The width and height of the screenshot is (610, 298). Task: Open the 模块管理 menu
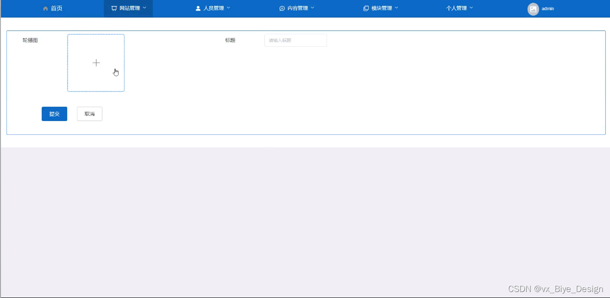[381, 8]
